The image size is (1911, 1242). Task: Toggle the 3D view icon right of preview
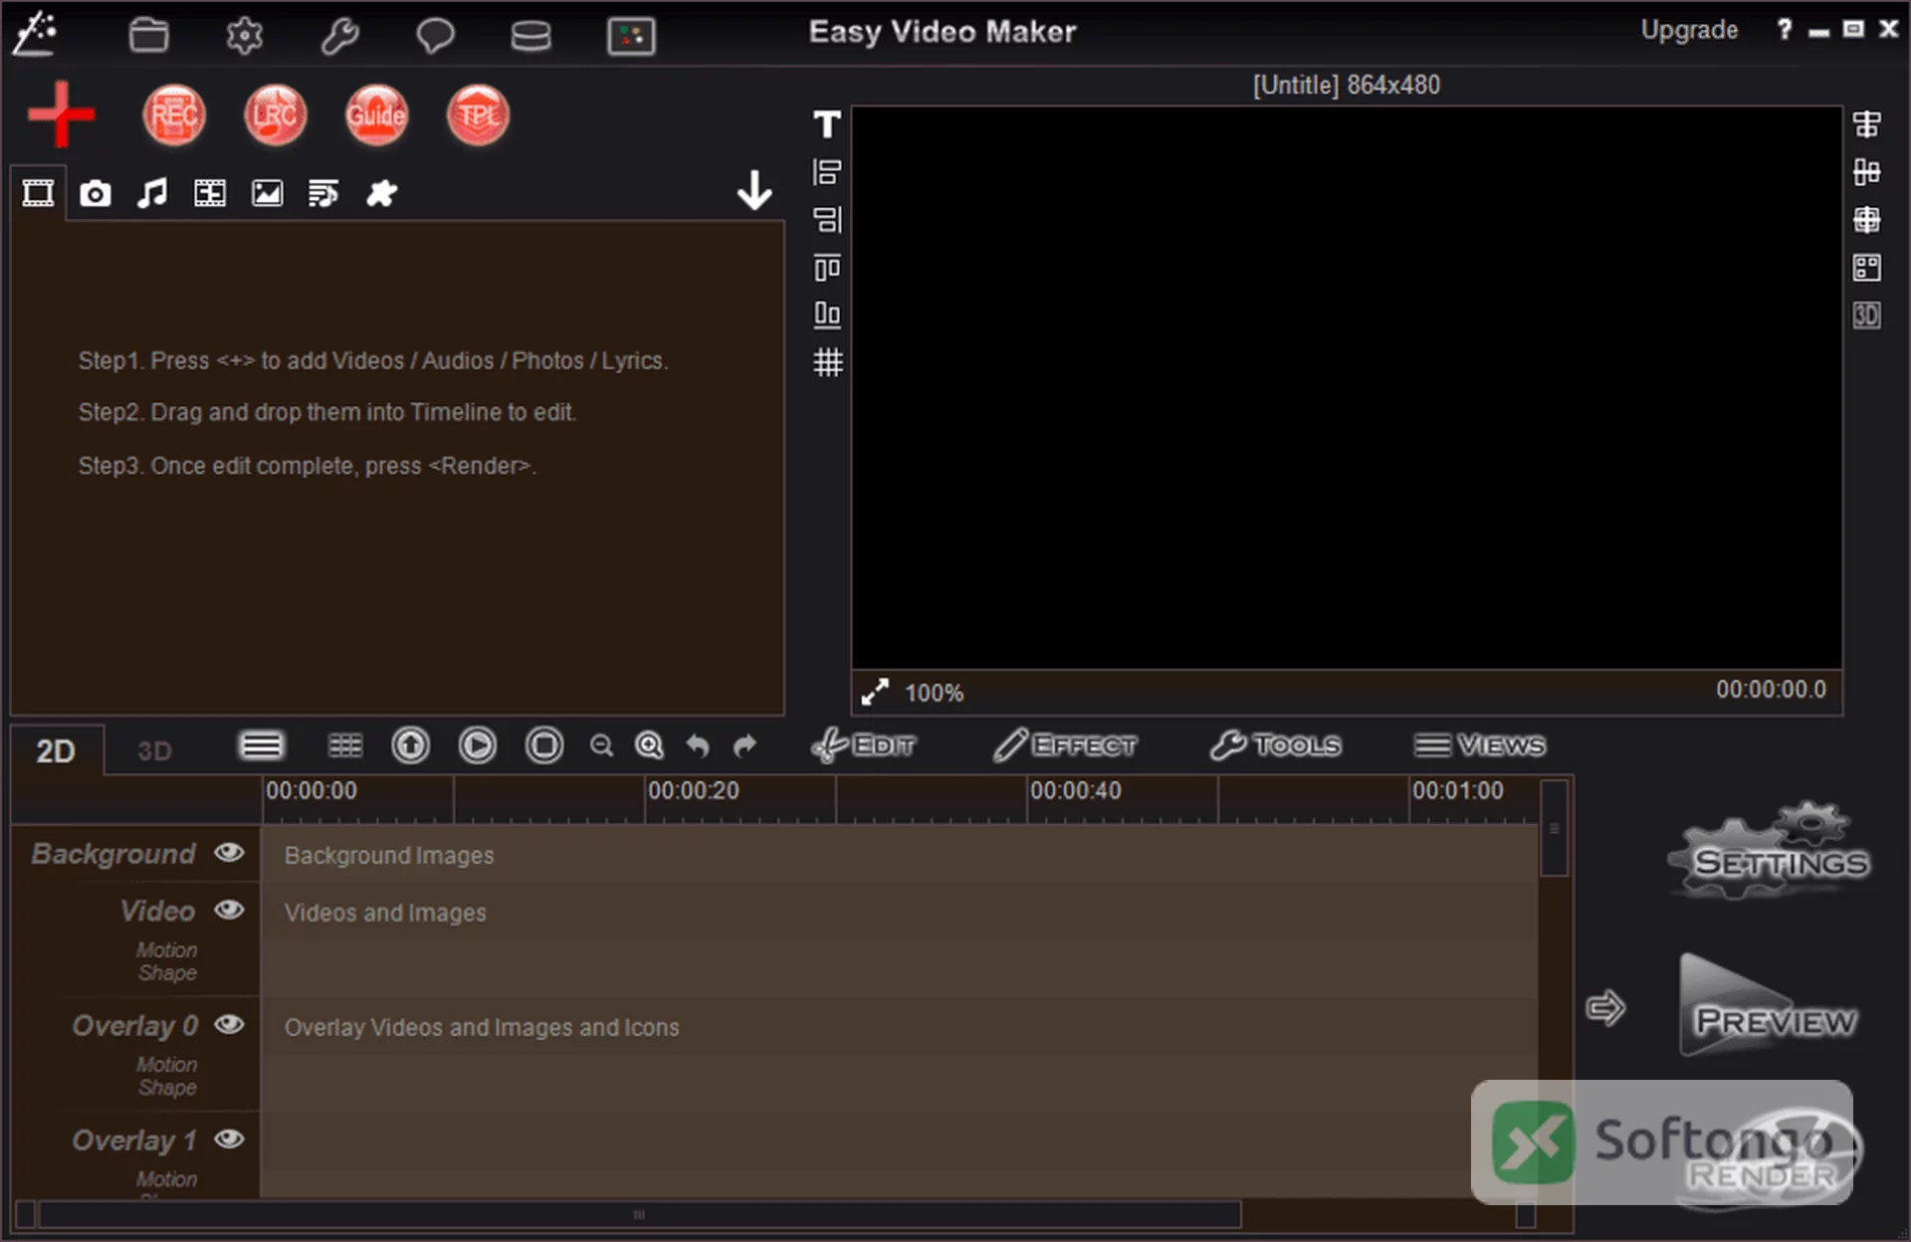(1866, 315)
